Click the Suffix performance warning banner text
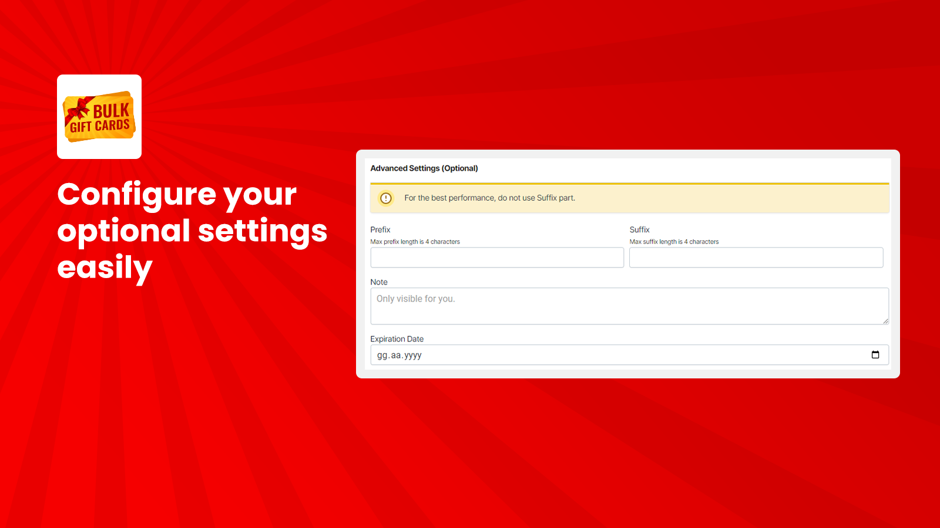This screenshot has width=940, height=528. pos(489,198)
